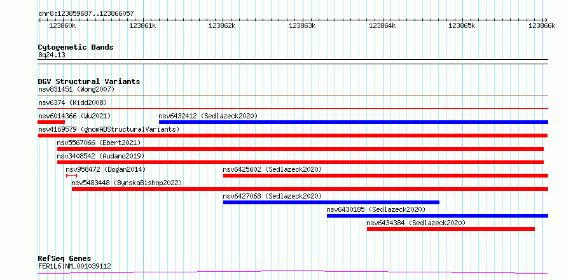Viewport: 566px width, 280px height.
Task: Click the 123862k ruler tick label
Action: (x=223, y=25)
